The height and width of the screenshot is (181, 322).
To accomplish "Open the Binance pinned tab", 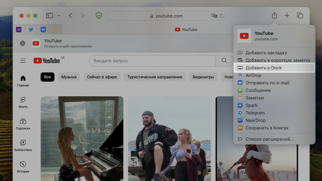I will point(56,29).
